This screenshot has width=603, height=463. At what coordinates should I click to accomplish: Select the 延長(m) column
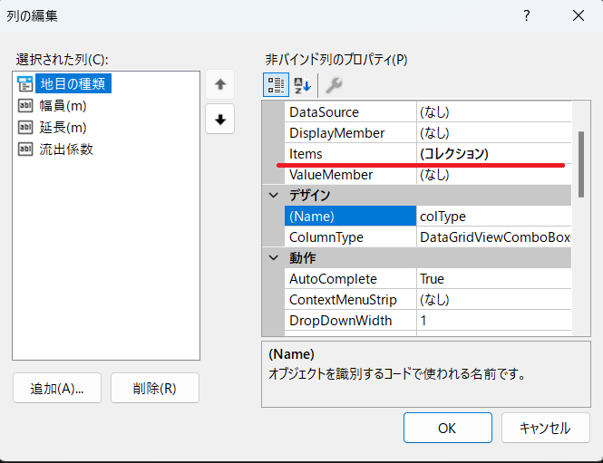(x=63, y=128)
